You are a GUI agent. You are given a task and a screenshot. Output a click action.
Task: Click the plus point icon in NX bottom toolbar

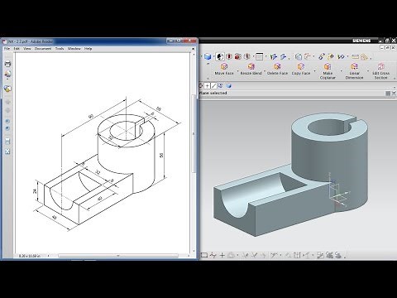[222, 255]
